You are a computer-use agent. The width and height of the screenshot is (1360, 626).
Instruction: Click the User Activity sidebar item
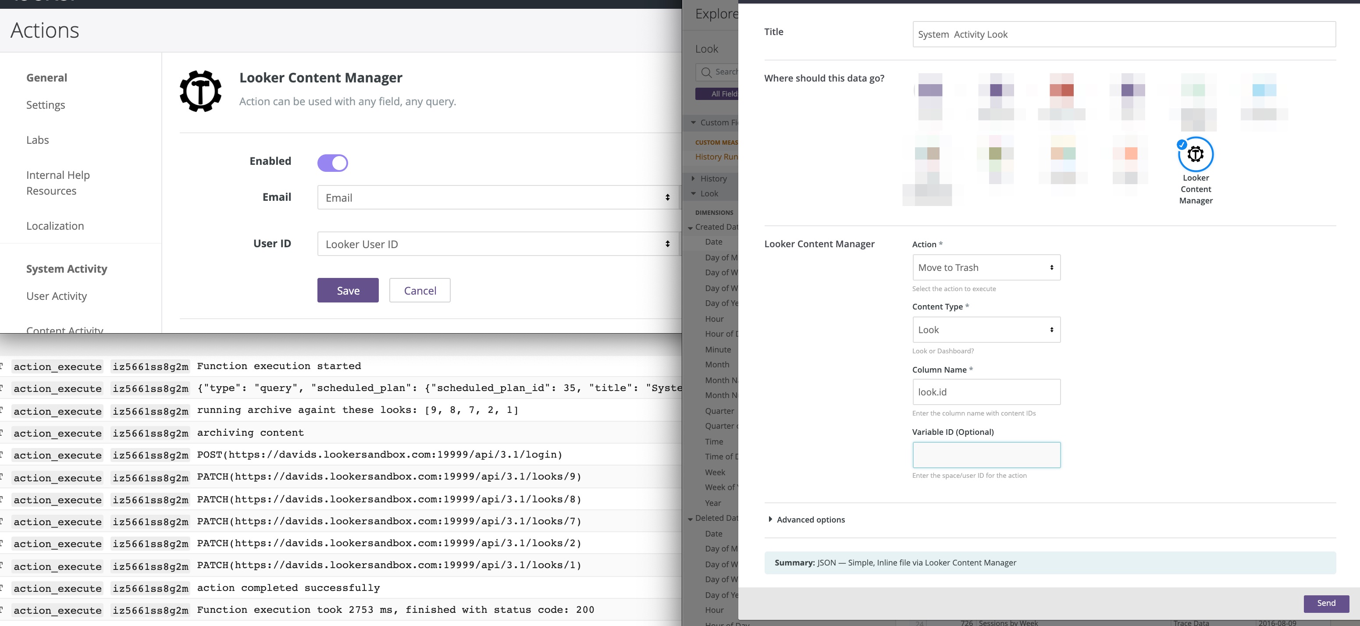point(57,295)
